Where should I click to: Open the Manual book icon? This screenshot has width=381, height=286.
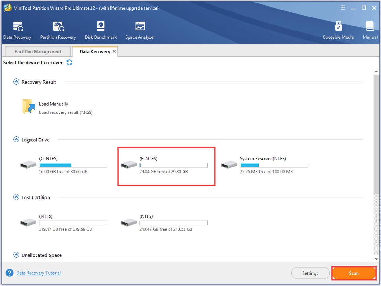(x=370, y=26)
